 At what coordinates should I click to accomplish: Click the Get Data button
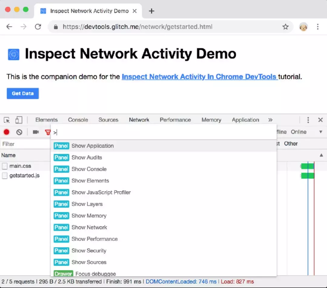[x=23, y=94]
